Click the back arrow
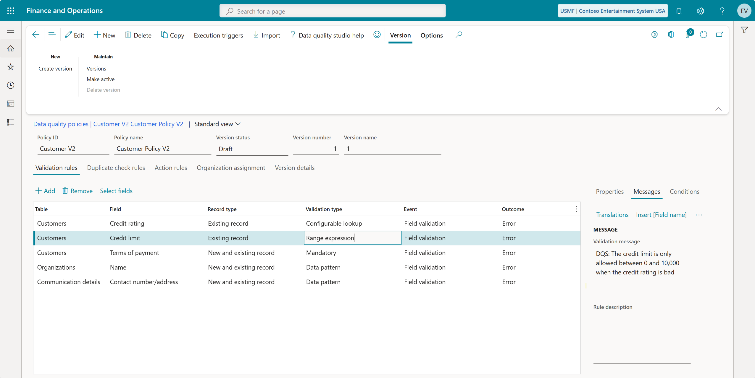 pyautogui.click(x=36, y=35)
